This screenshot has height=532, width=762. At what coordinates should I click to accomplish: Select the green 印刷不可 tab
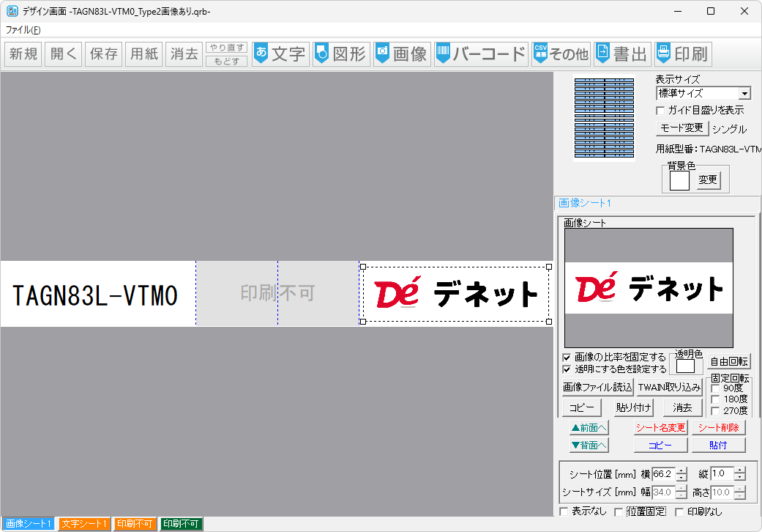[x=181, y=524]
